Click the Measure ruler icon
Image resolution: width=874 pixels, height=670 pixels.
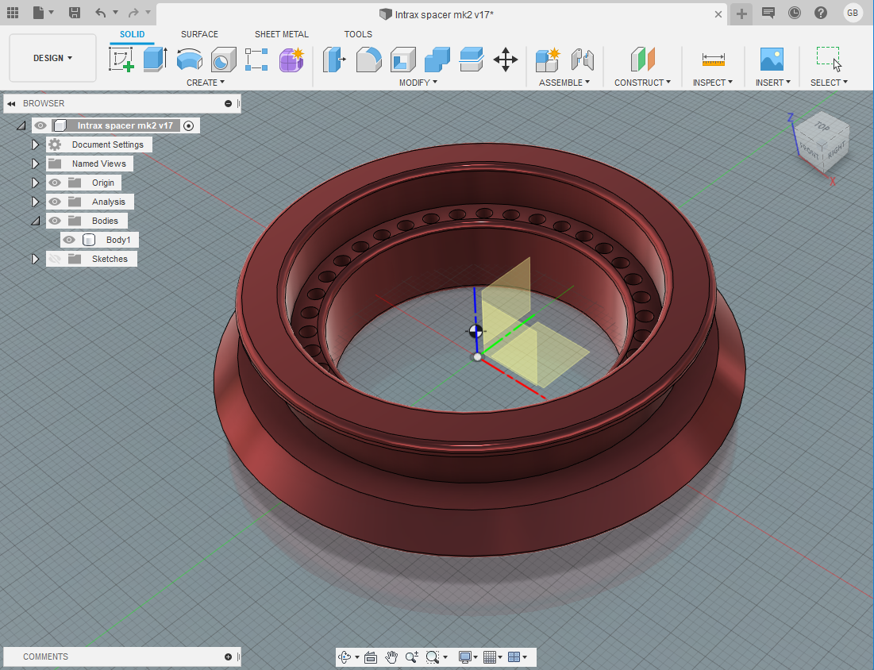[x=714, y=59]
